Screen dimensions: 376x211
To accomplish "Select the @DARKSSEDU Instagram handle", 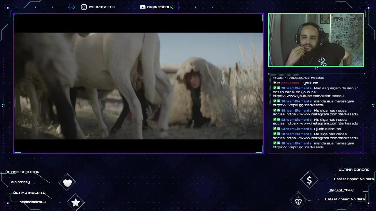I will pyautogui.click(x=102, y=7).
